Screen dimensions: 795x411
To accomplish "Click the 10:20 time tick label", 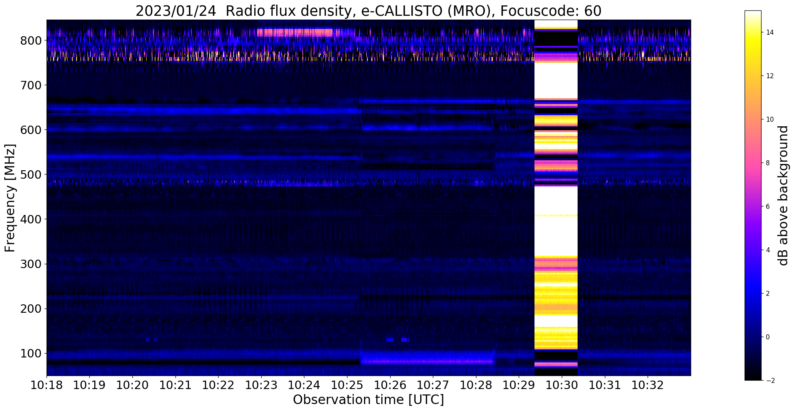I will point(132,385).
